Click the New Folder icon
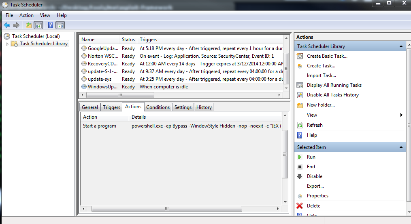 click(300, 105)
